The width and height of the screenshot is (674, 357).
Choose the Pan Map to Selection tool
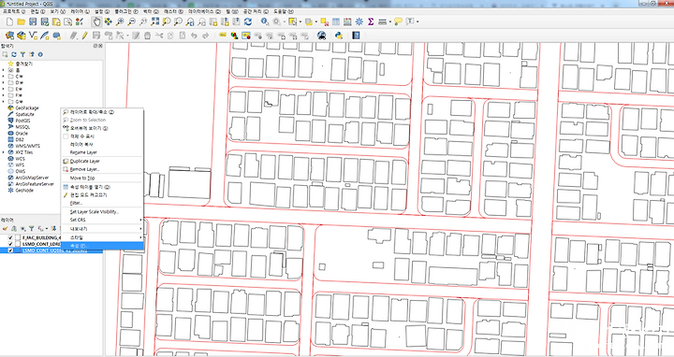pyautogui.click(x=109, y=21)
